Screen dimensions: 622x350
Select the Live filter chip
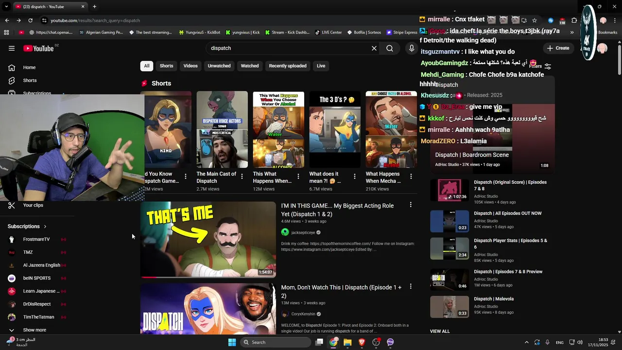pos(321,66)
